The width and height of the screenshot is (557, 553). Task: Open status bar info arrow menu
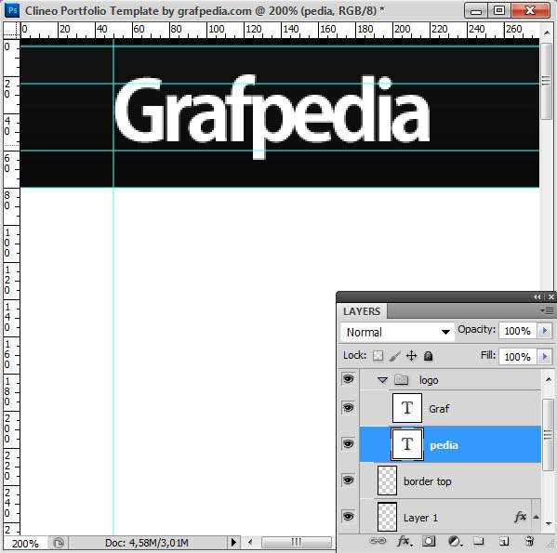[233, 543]
